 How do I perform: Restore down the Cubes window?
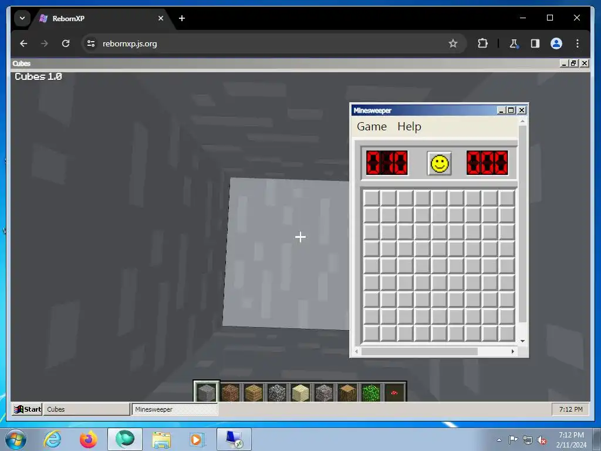point(573,63)
